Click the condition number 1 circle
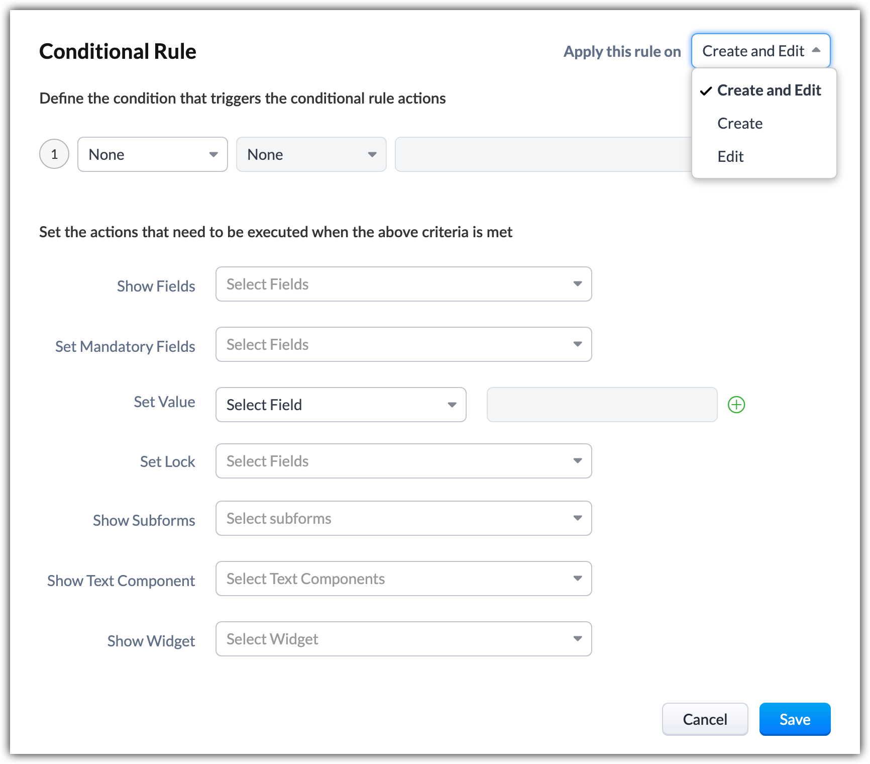This screenshot has width=870, height=764. click(54, 154)
